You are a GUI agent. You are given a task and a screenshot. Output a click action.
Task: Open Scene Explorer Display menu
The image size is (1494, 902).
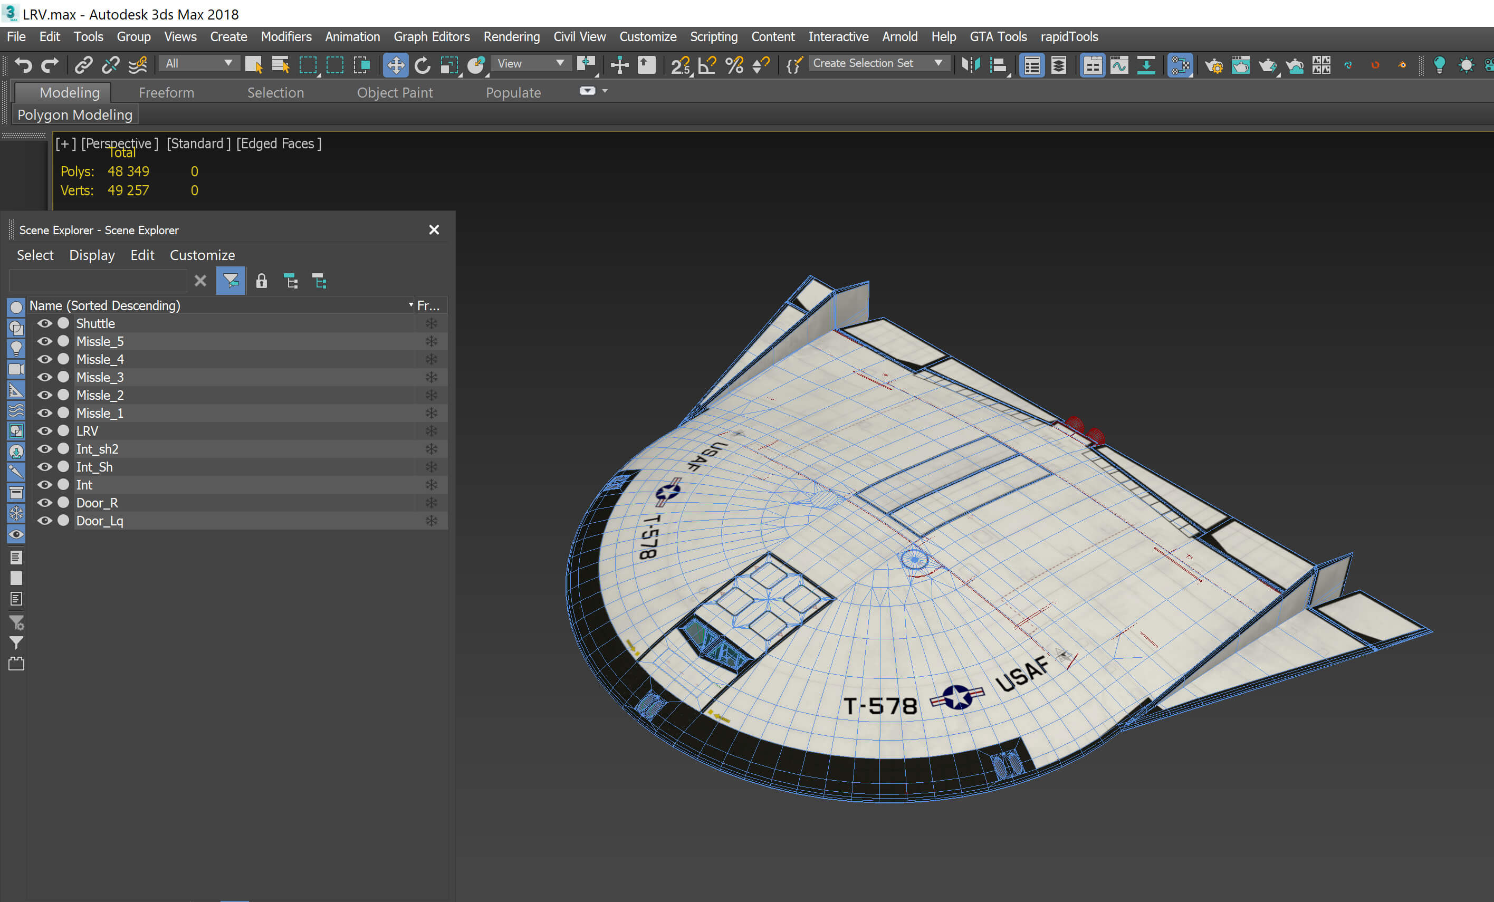(x=92, y=255)
